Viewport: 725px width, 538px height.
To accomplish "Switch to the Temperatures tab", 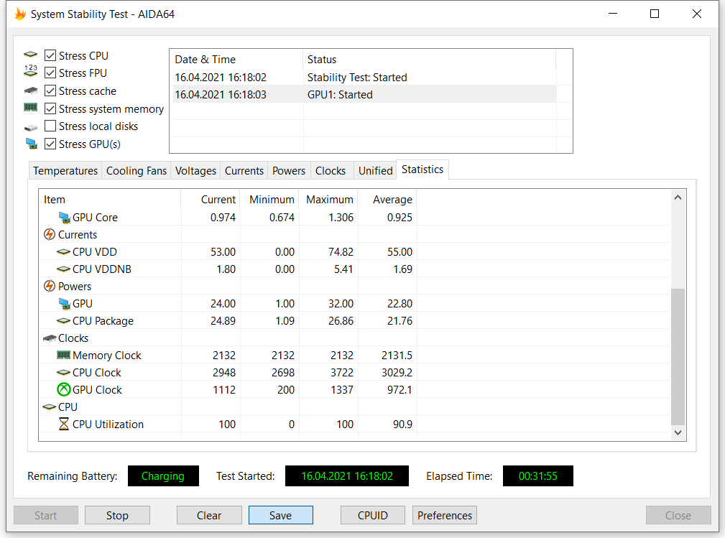I will [65, 170].
